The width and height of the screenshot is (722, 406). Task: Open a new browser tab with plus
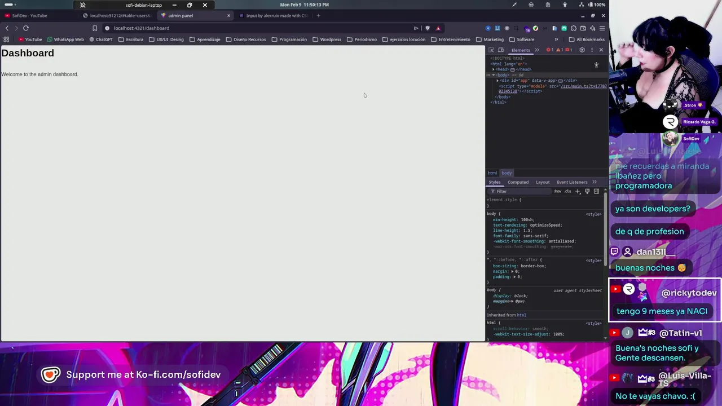(x=318, y=16)
